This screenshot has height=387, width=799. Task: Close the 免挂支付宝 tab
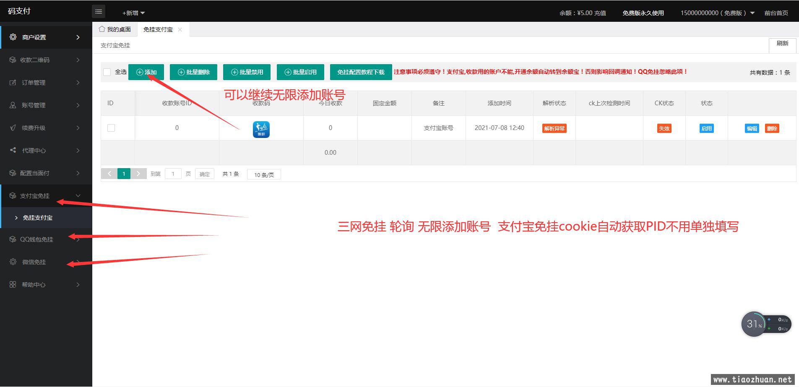coord(180,29)
